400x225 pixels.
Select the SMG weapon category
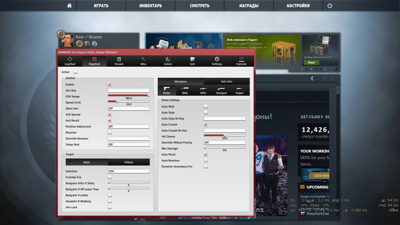(185, 90)
